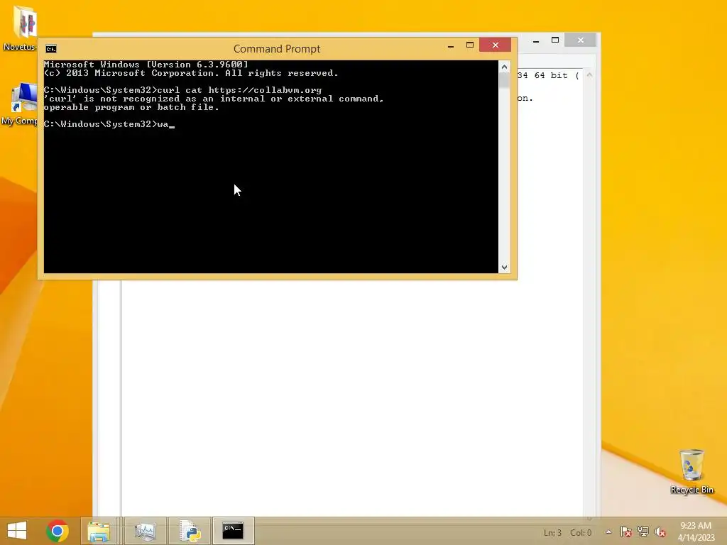Open File Explorer from taskbar
The height and width of the screenshot is (545, 727).
point(99,531)
